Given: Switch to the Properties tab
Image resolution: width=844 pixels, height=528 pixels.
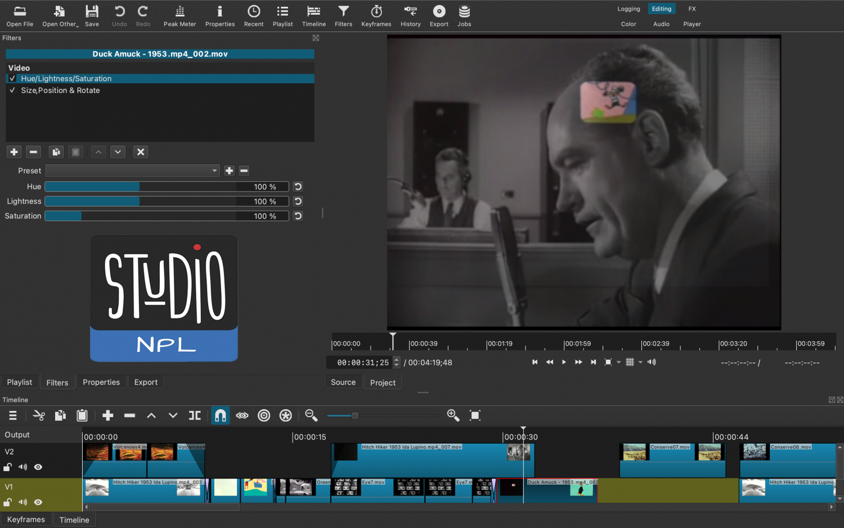Looking at the screenshot, I should pos(101,382).
